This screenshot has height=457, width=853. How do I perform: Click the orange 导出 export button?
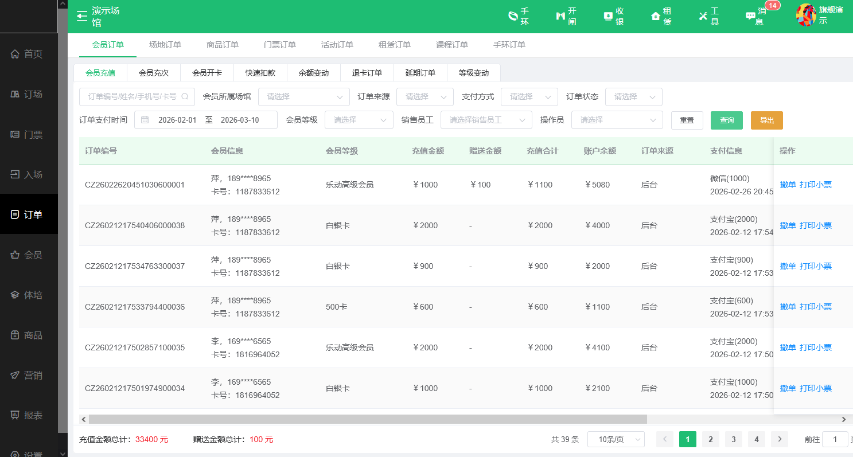tap(766, 120)
